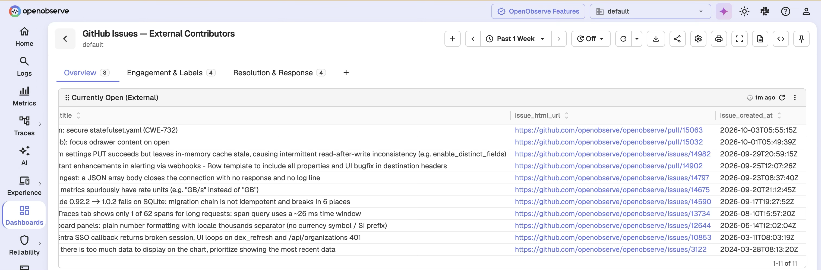
Task: Expand Reliability submenu chevron
Action: point(40,243)
